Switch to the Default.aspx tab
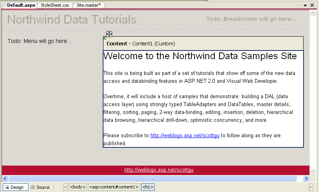 tap(21, 5)
